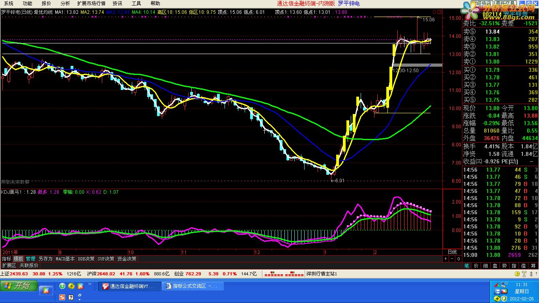Image resolution: width=539 pixels, height=303 pixels.
Task: Open the 资讯 menu
Action: pyautogui.click(x=117, y=3)
